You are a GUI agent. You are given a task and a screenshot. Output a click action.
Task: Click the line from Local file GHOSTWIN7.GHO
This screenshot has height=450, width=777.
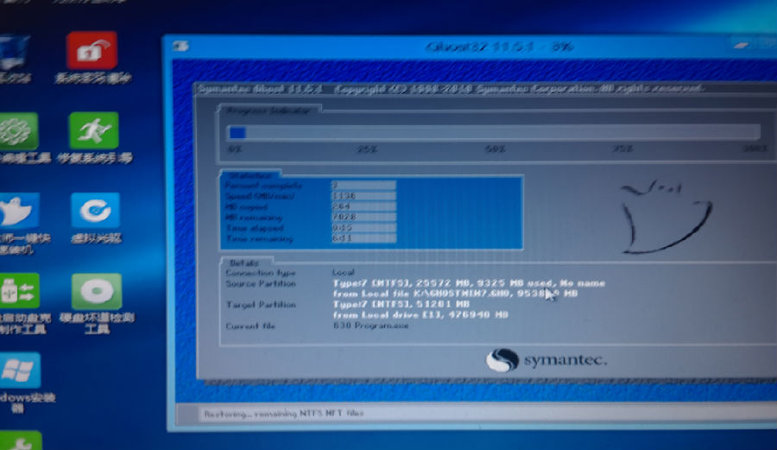click(x=455, y=294)
